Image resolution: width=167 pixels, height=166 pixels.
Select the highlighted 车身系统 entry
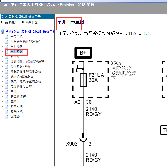pos(17,51)
